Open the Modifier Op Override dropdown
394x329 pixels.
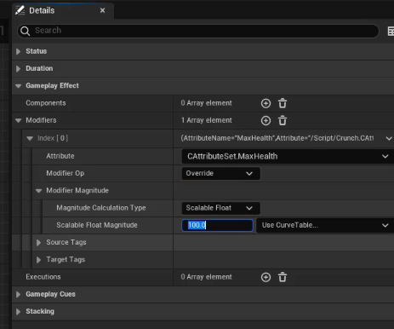click(x=220, y=173)
